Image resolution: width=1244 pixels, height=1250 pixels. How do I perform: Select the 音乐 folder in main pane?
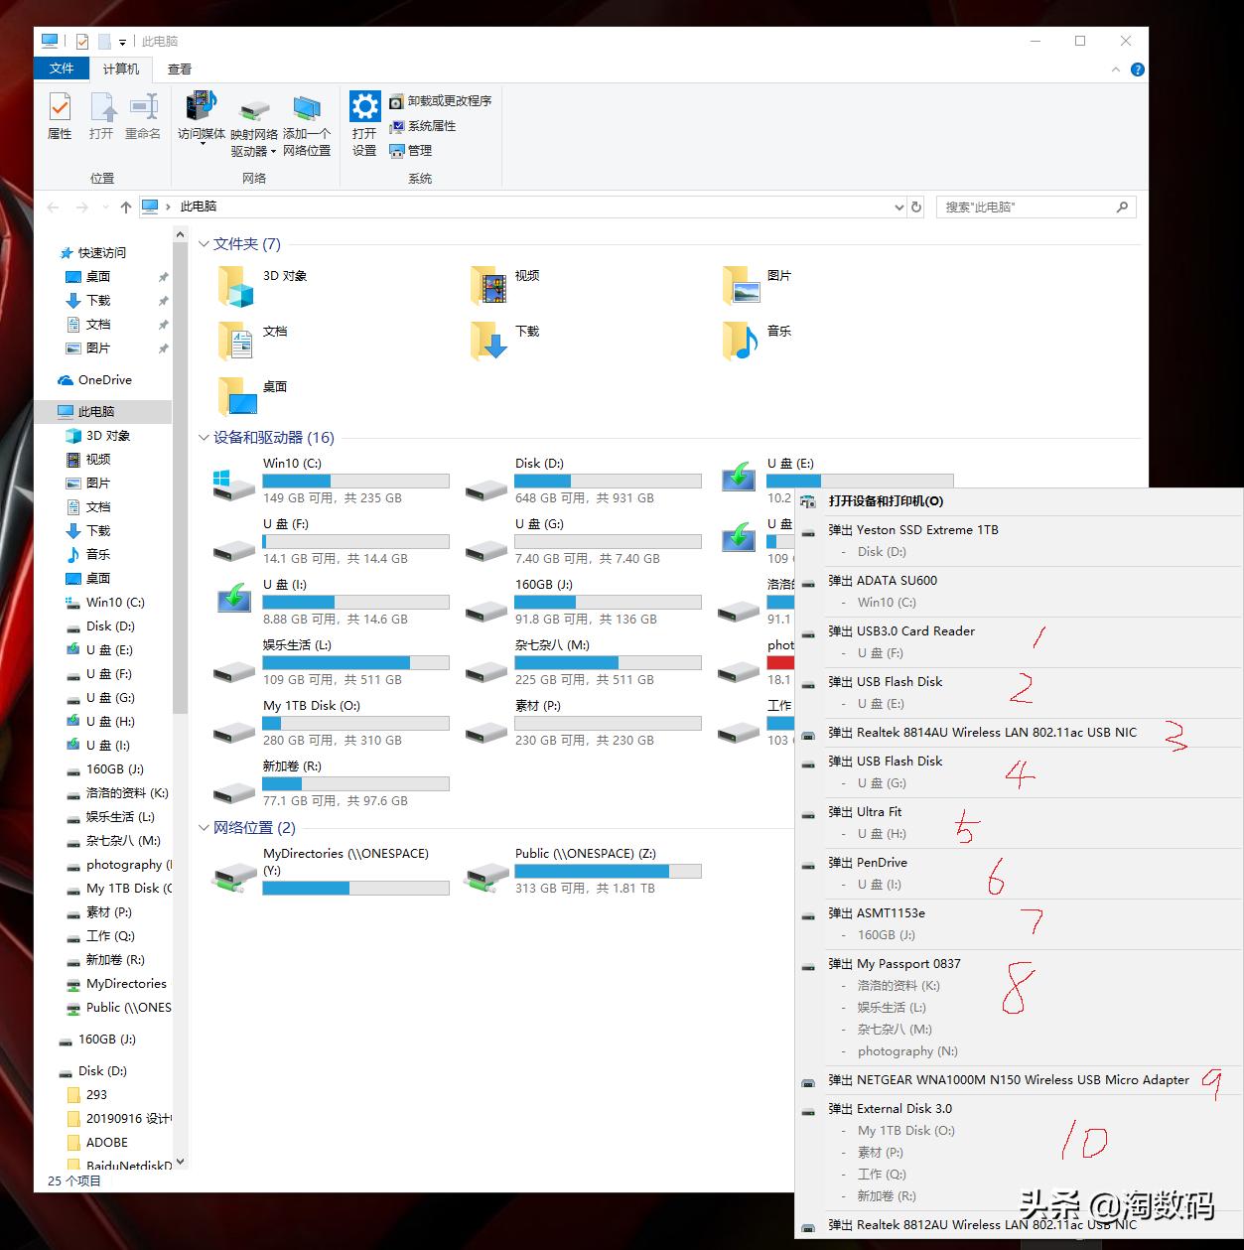click(758, 341)
